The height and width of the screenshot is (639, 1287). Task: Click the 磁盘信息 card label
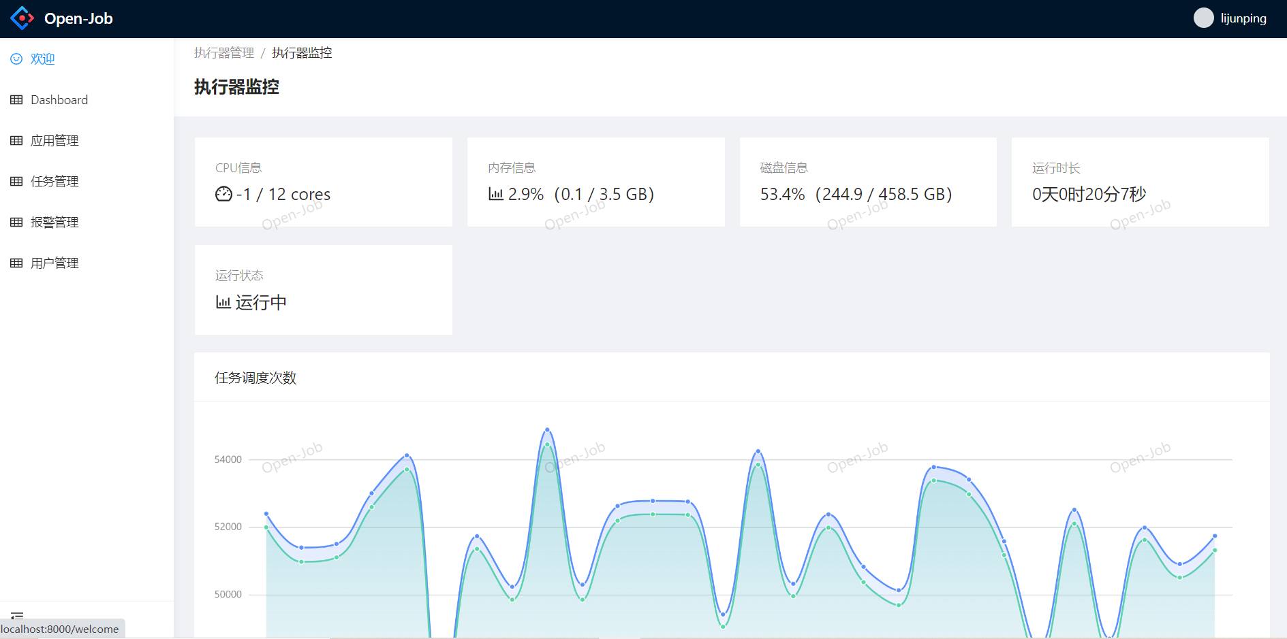784,168
